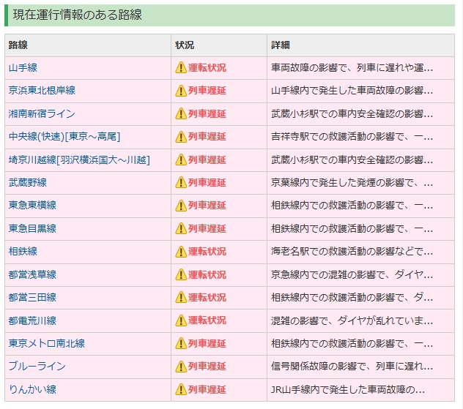Viewport: 463px width, 409px height.
Task: Open the 都営浅草線 route link
Action: click(32, 275)
